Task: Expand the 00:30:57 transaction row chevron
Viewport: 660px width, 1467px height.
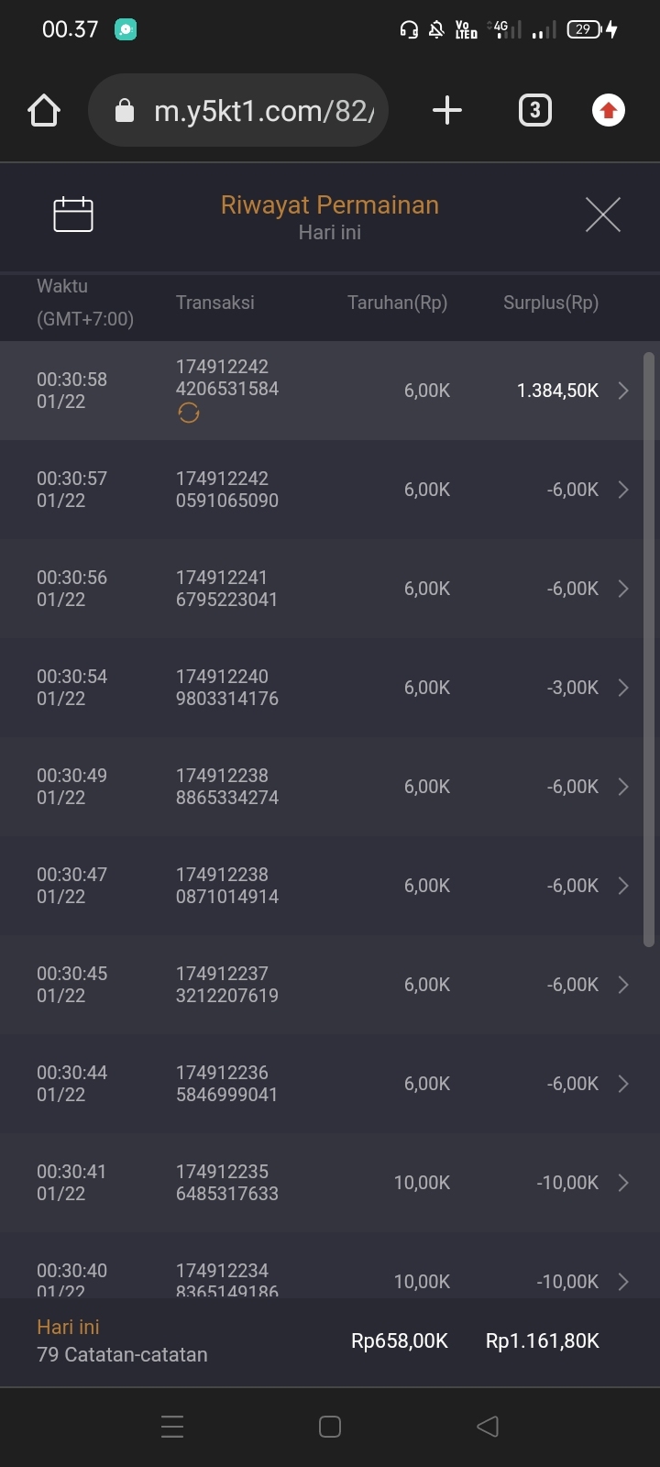Action: pos(623,490)
